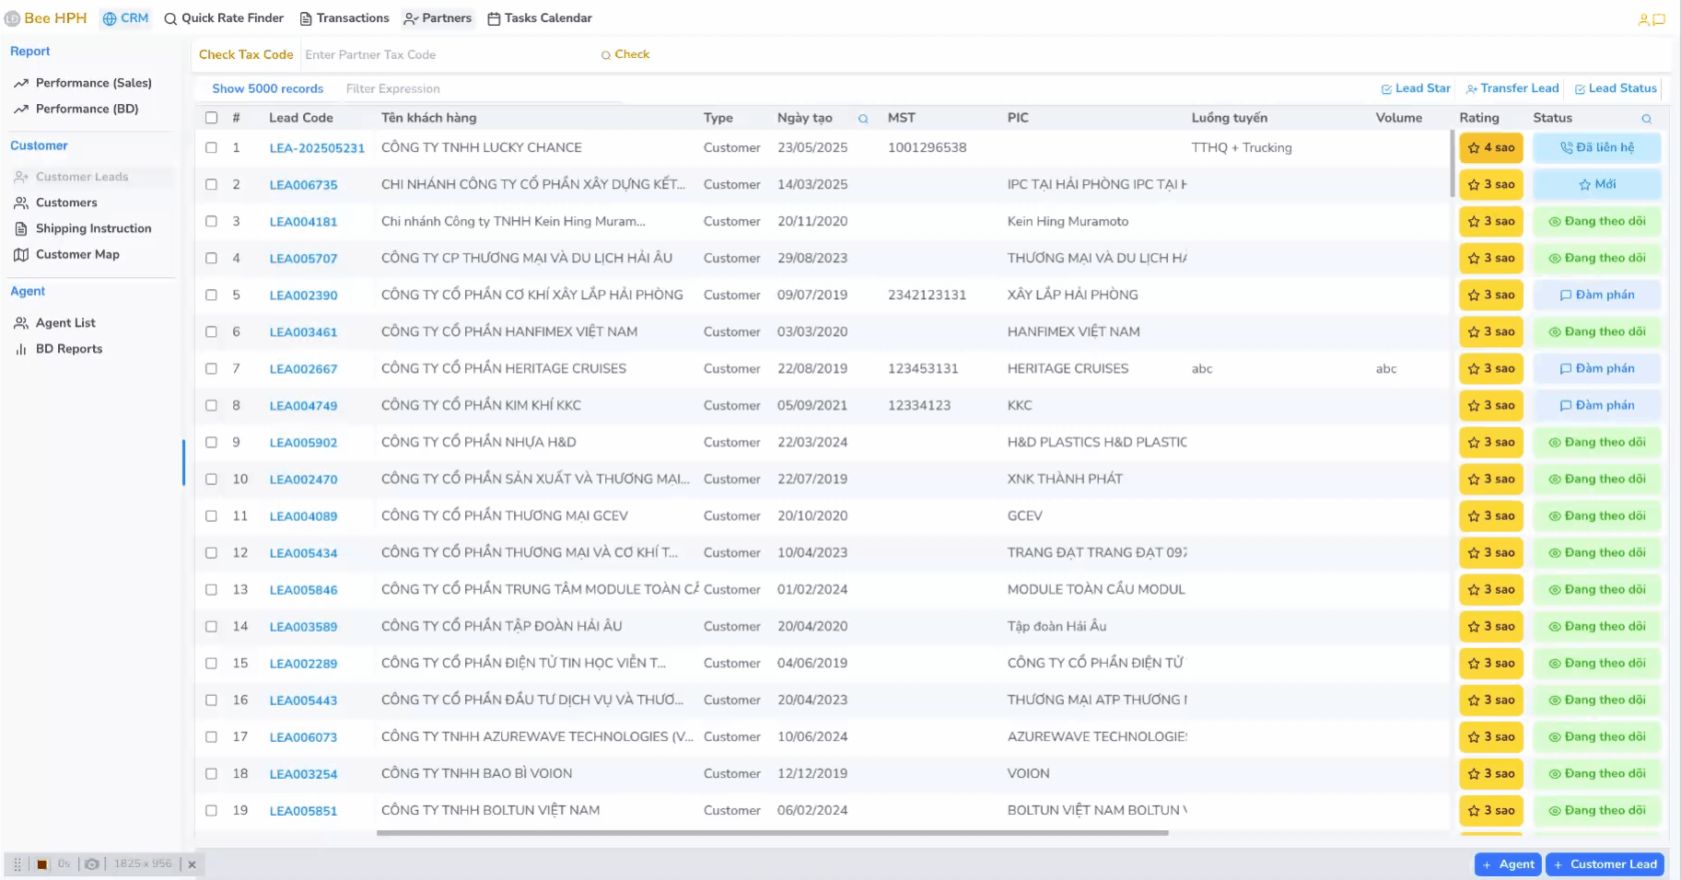Click MST value 1001296538

927,148
